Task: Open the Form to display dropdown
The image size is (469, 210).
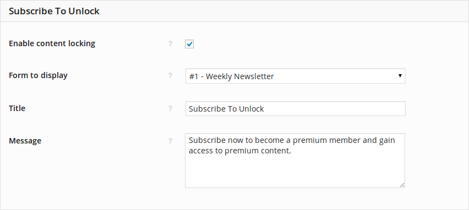Action: (x=295, y=76)
